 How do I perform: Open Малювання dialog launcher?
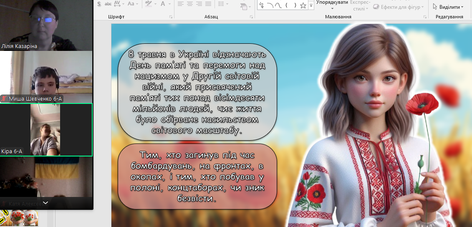425,17
